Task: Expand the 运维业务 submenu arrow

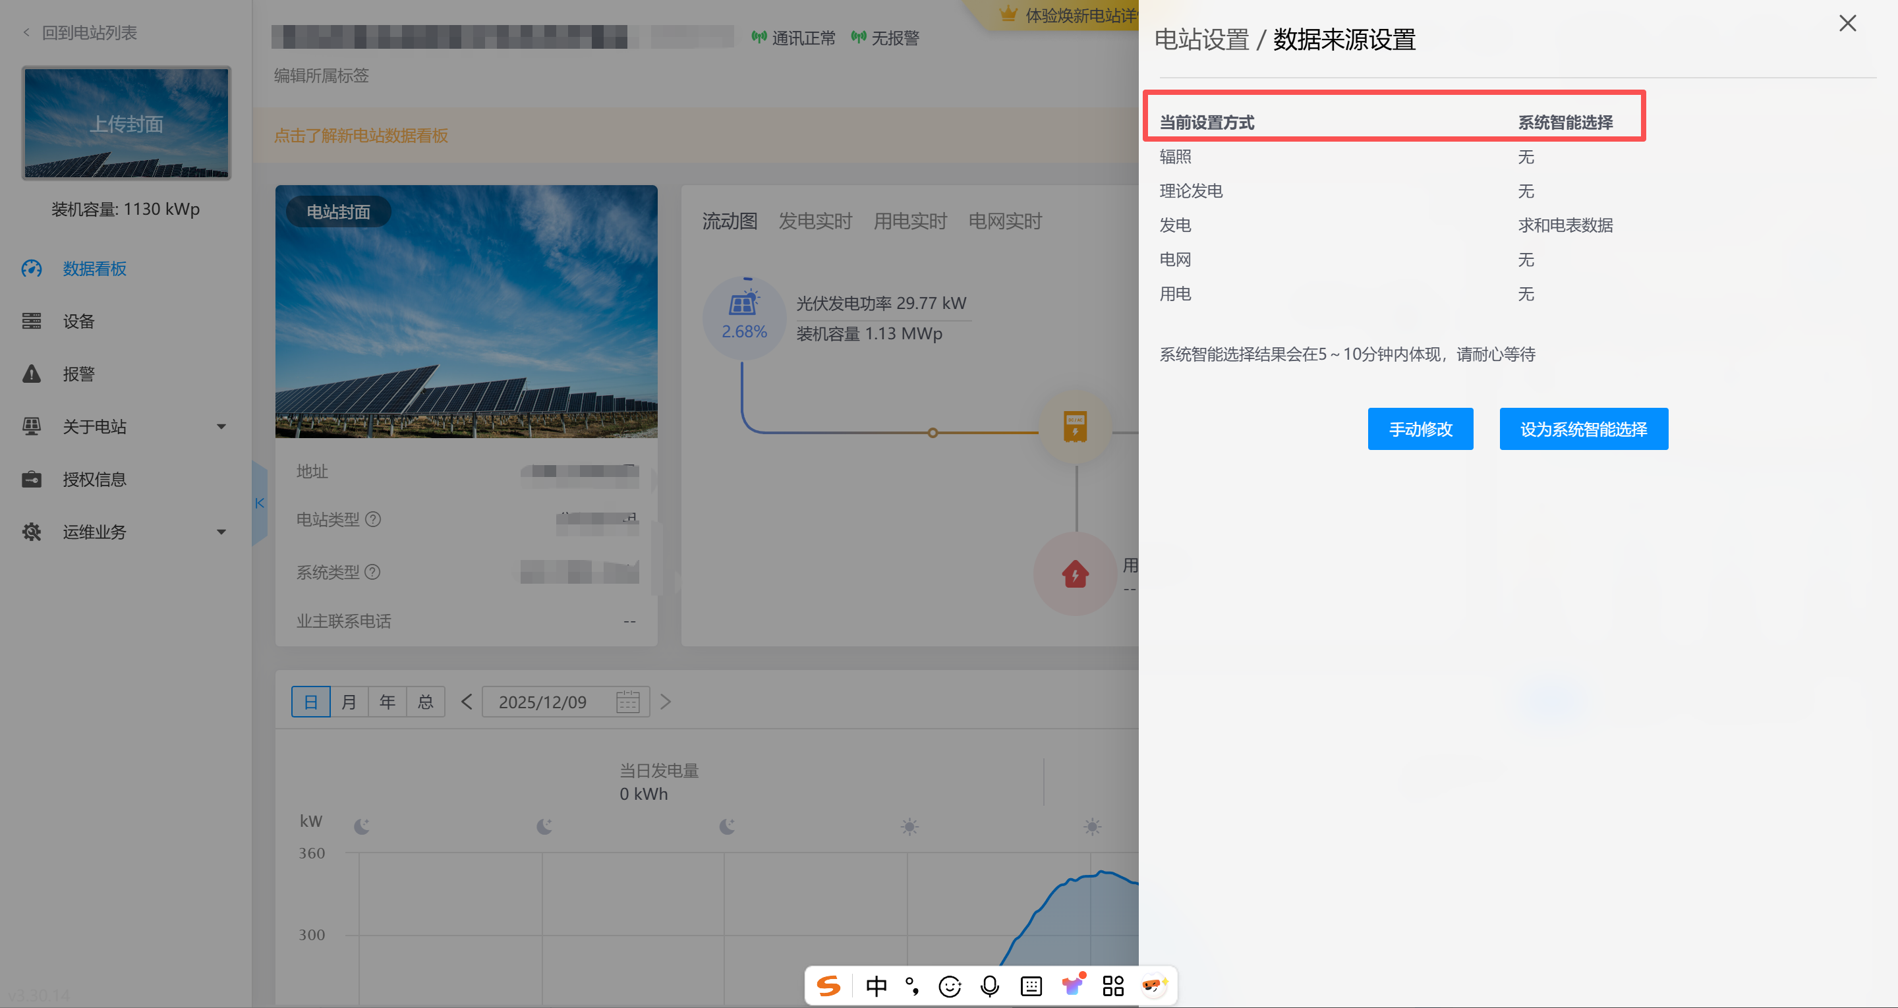Action: pos(221,532)
